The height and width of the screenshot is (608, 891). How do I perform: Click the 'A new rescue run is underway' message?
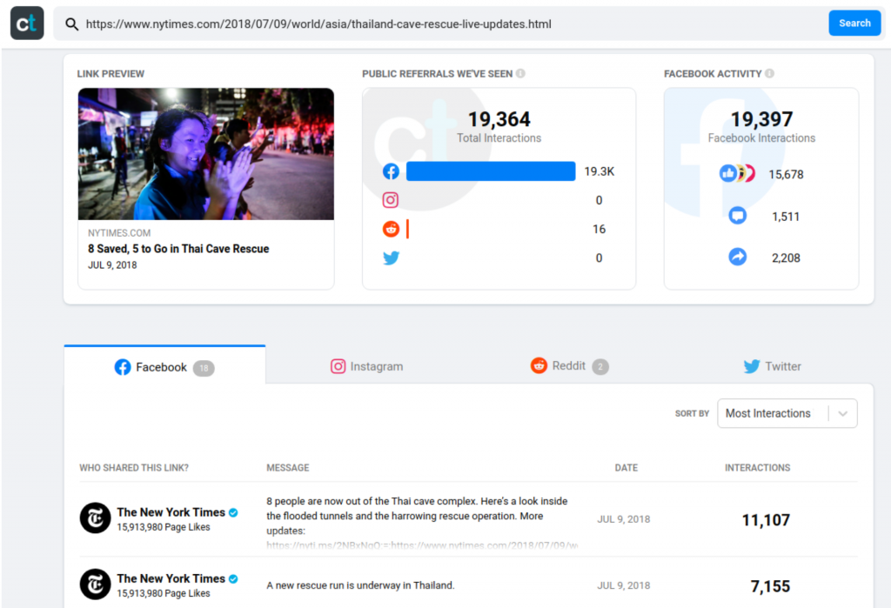point(360,585)
